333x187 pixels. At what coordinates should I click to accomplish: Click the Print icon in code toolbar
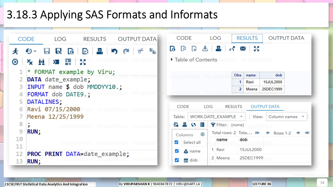(100, 51)
